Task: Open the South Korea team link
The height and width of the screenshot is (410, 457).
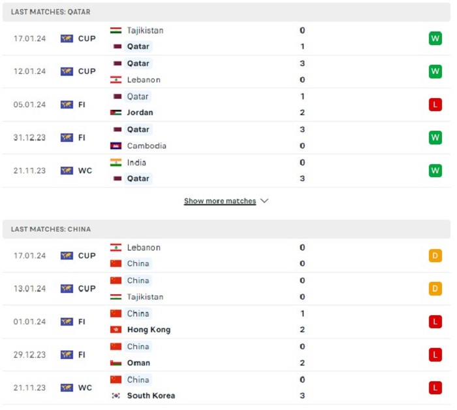Action: (151, 396)
